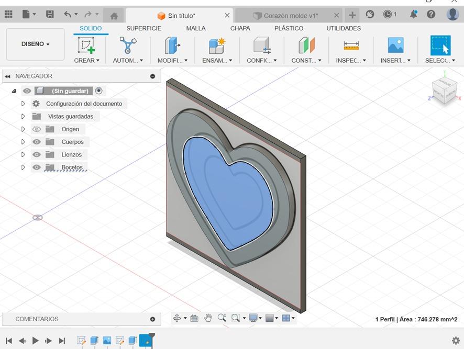Toggle visibility of (Sin guardar) component
Viewport: 464px width, 349px height.
tap(27, 91)
